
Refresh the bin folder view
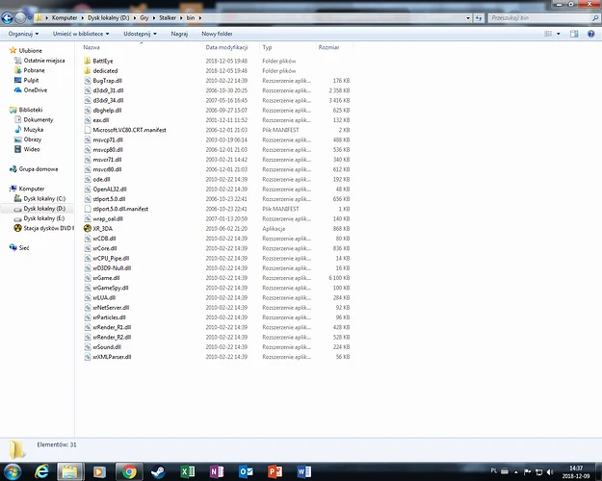pos(479,18)
